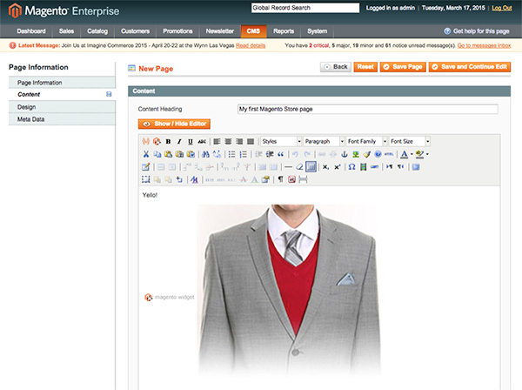The image size is (522, 390).
Task: Select the Meta Data tab
Action: [x=62, y=119]
